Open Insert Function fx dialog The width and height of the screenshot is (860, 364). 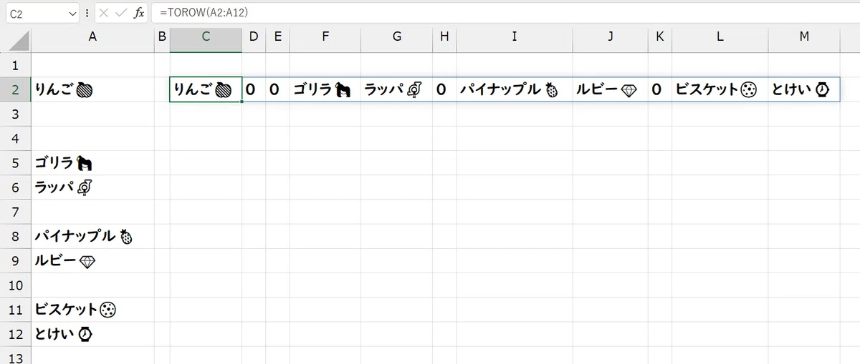(139, 14)
